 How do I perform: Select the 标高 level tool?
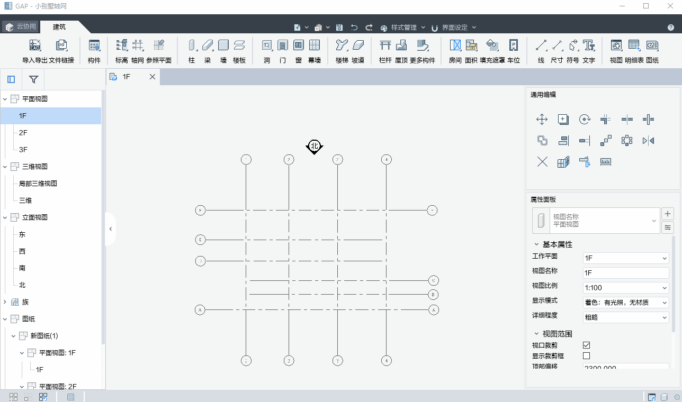(122, 51)
